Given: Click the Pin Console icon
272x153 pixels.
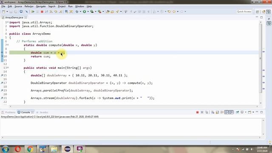Looking at the screenshot, I should 237,112.
